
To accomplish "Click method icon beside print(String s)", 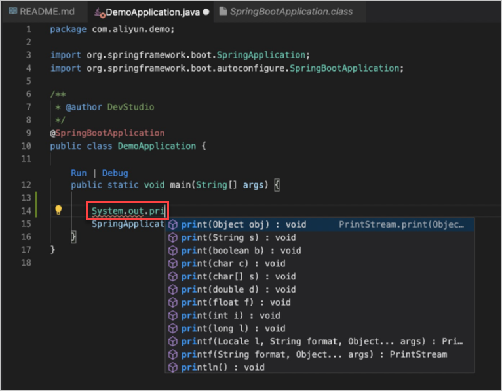I will coord(173,237).
